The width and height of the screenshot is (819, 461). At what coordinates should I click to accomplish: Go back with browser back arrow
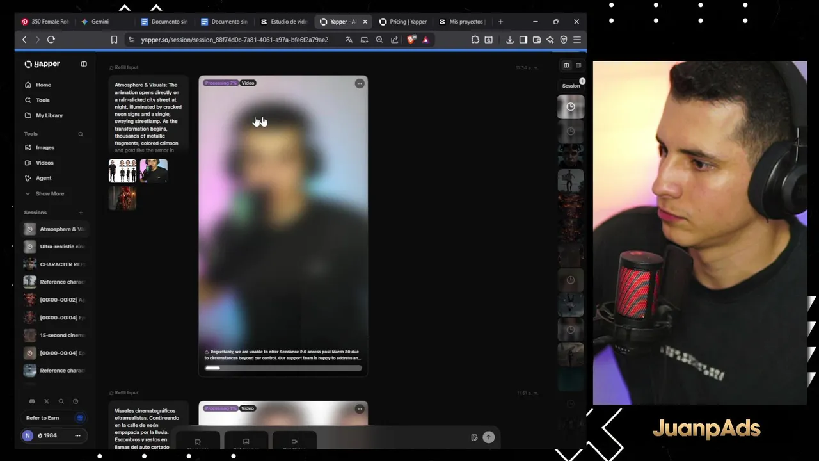coord(24,40)
